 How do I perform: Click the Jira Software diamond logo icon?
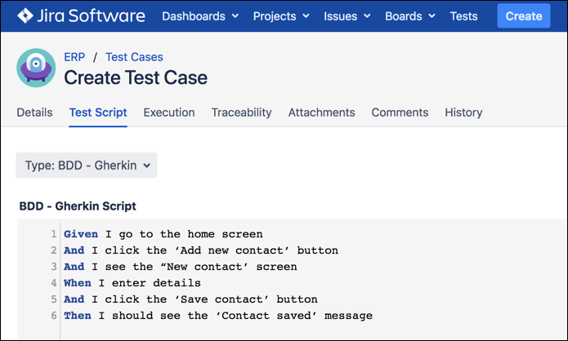pyautogui.click(x=25, y=16)
